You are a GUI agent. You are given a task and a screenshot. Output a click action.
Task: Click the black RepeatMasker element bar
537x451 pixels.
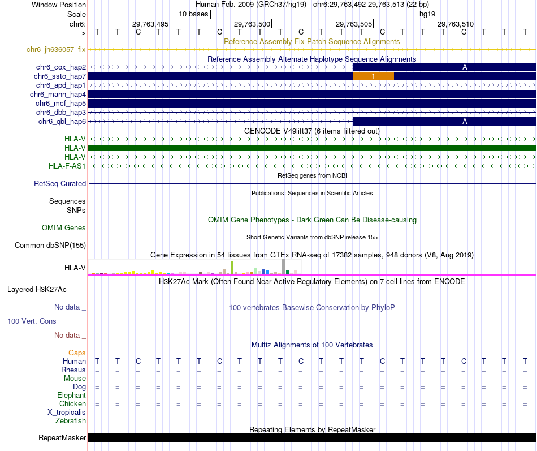click(x=313, y=437)
